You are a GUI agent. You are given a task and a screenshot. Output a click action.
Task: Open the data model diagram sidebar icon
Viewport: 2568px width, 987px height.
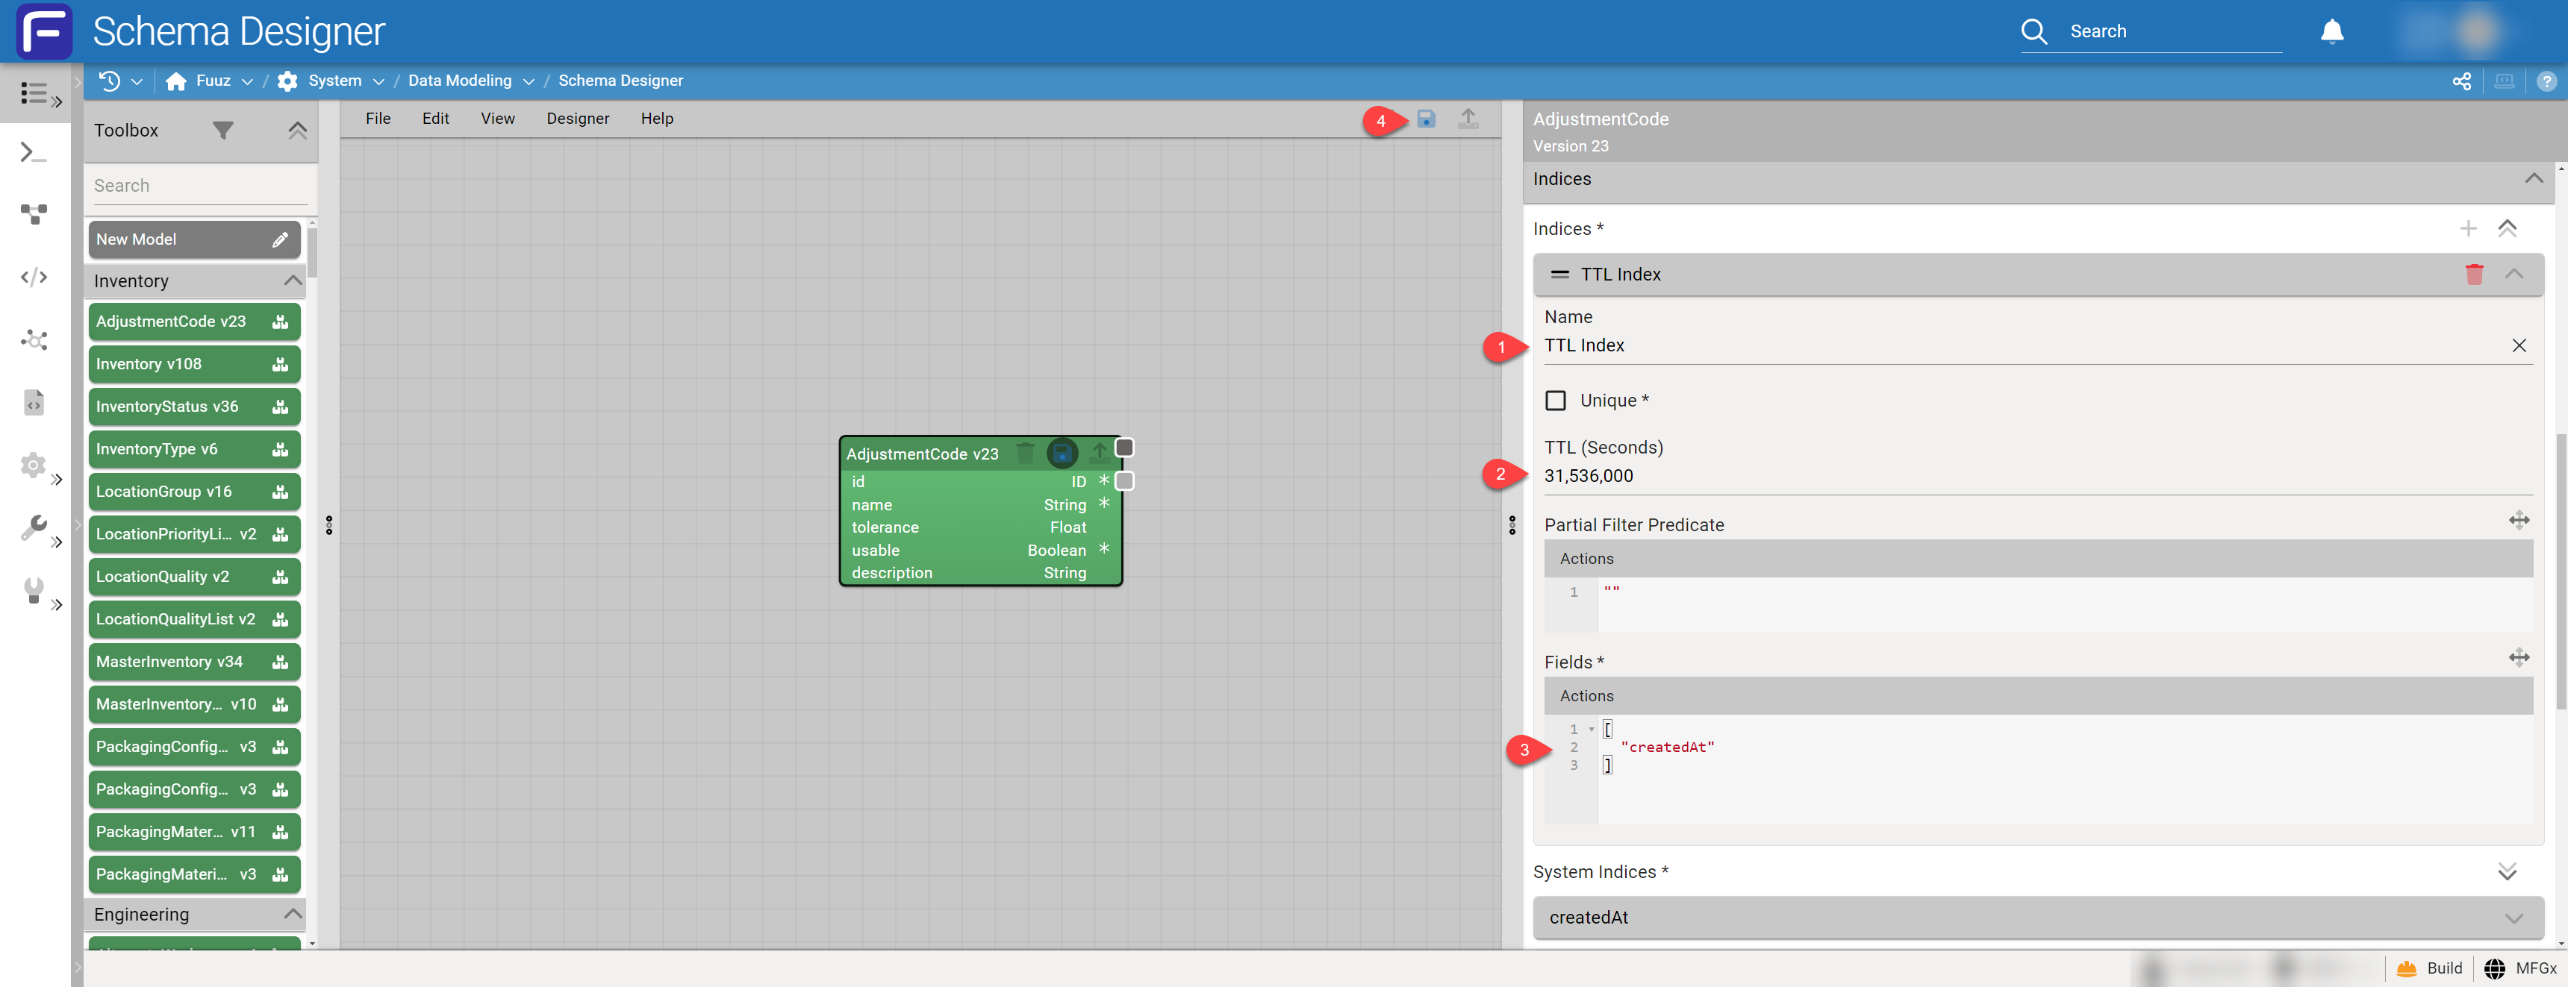(34, 214)
